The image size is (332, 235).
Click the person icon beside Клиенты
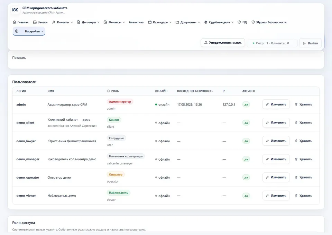tap(54, 22)
